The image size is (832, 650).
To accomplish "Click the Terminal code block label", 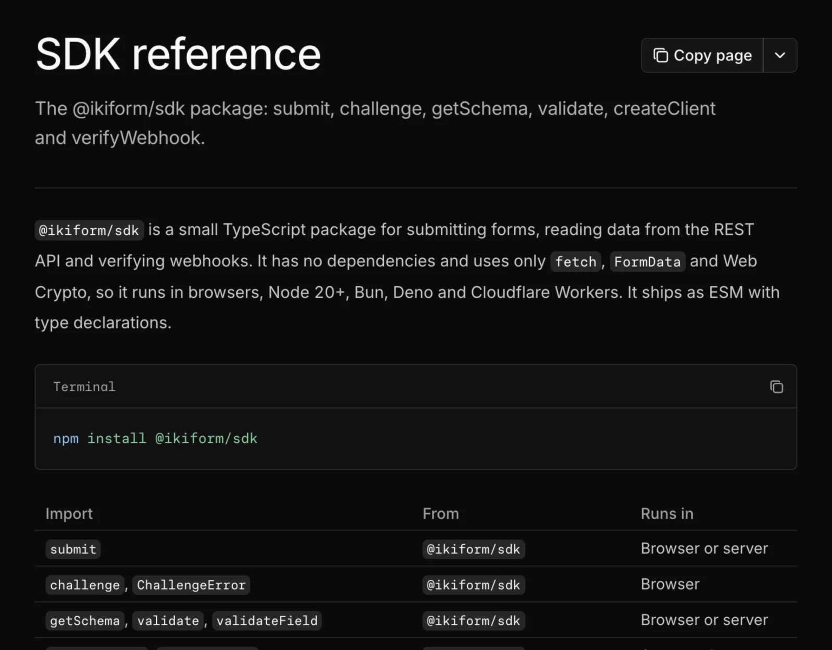I will click(84, 387).
